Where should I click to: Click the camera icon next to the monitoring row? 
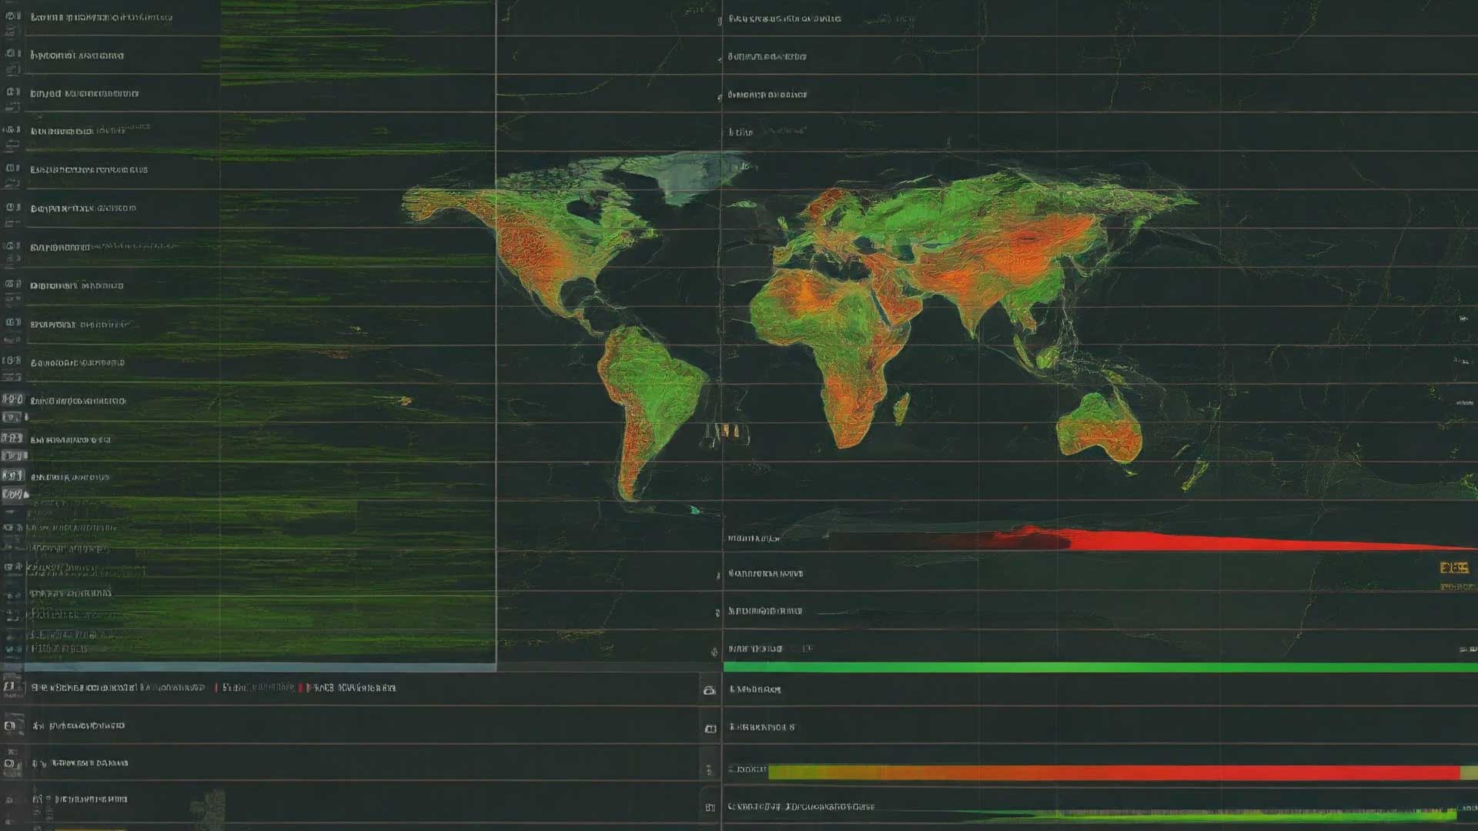tap(709, 689)
